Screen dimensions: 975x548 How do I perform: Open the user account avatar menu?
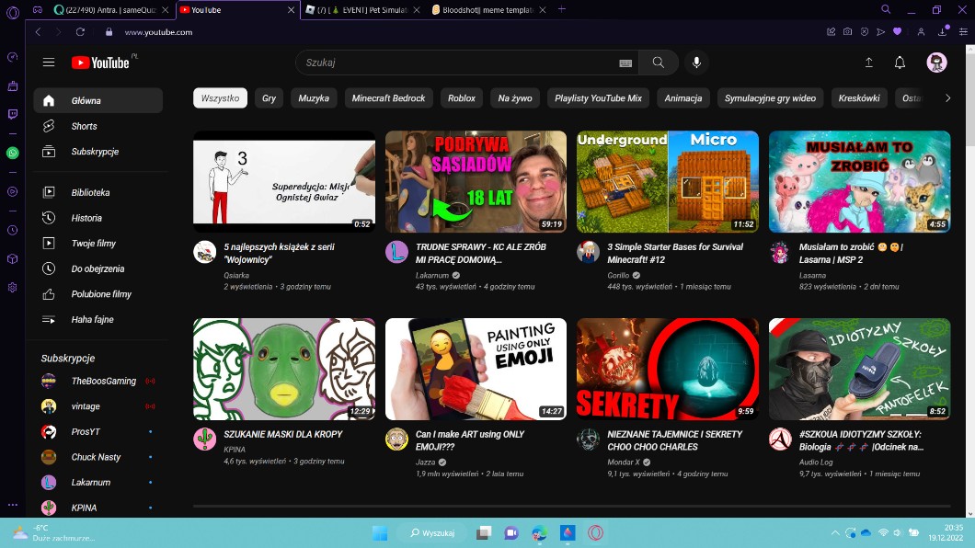click(x=936, y=63)
